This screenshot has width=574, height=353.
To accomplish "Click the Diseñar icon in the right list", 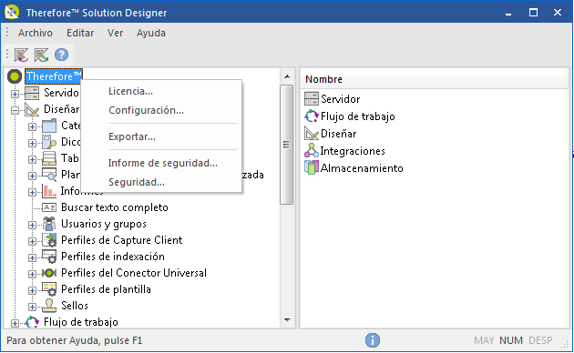I will [x=312, y=134].
